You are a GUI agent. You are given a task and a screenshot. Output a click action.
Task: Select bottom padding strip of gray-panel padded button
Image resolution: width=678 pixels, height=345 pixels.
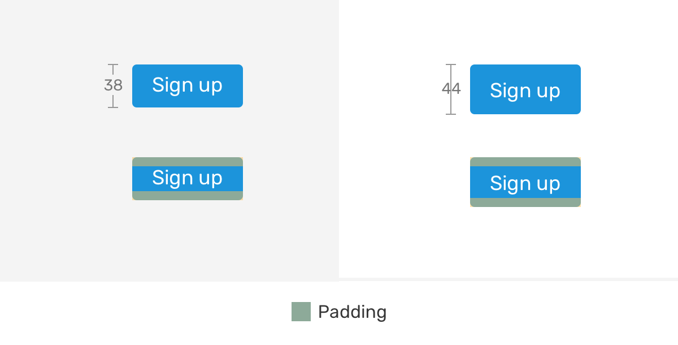point(187,196)
